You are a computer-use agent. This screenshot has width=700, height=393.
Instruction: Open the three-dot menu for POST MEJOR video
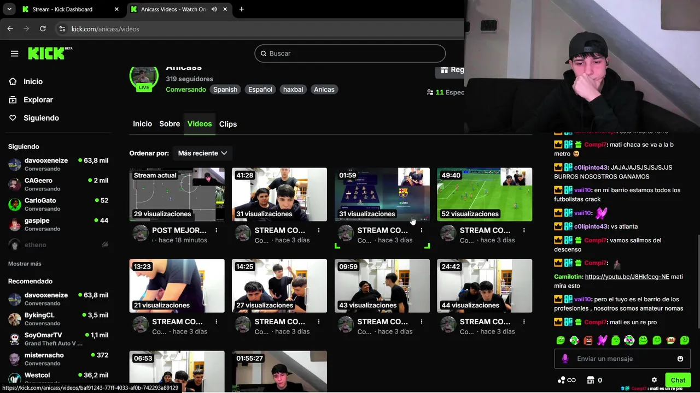pyautogui.click(x=216, y=230)
